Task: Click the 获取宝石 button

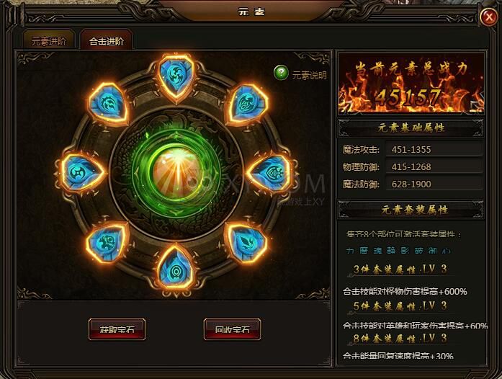Action: click(x=117, y=329)
